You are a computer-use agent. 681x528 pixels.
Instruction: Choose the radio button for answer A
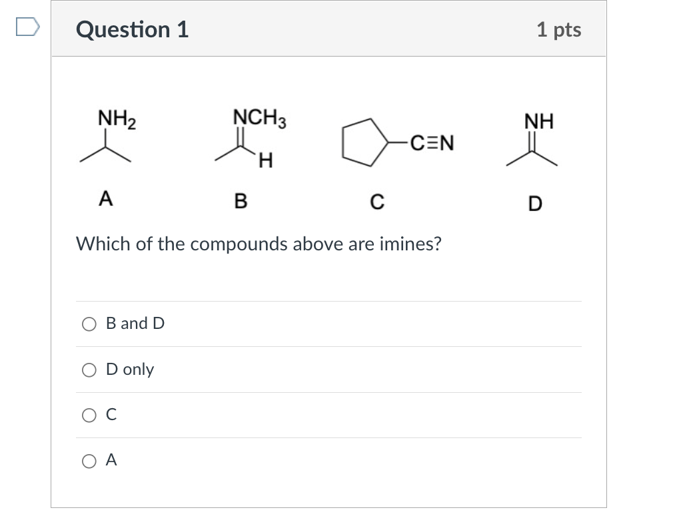tap(89, 461)
